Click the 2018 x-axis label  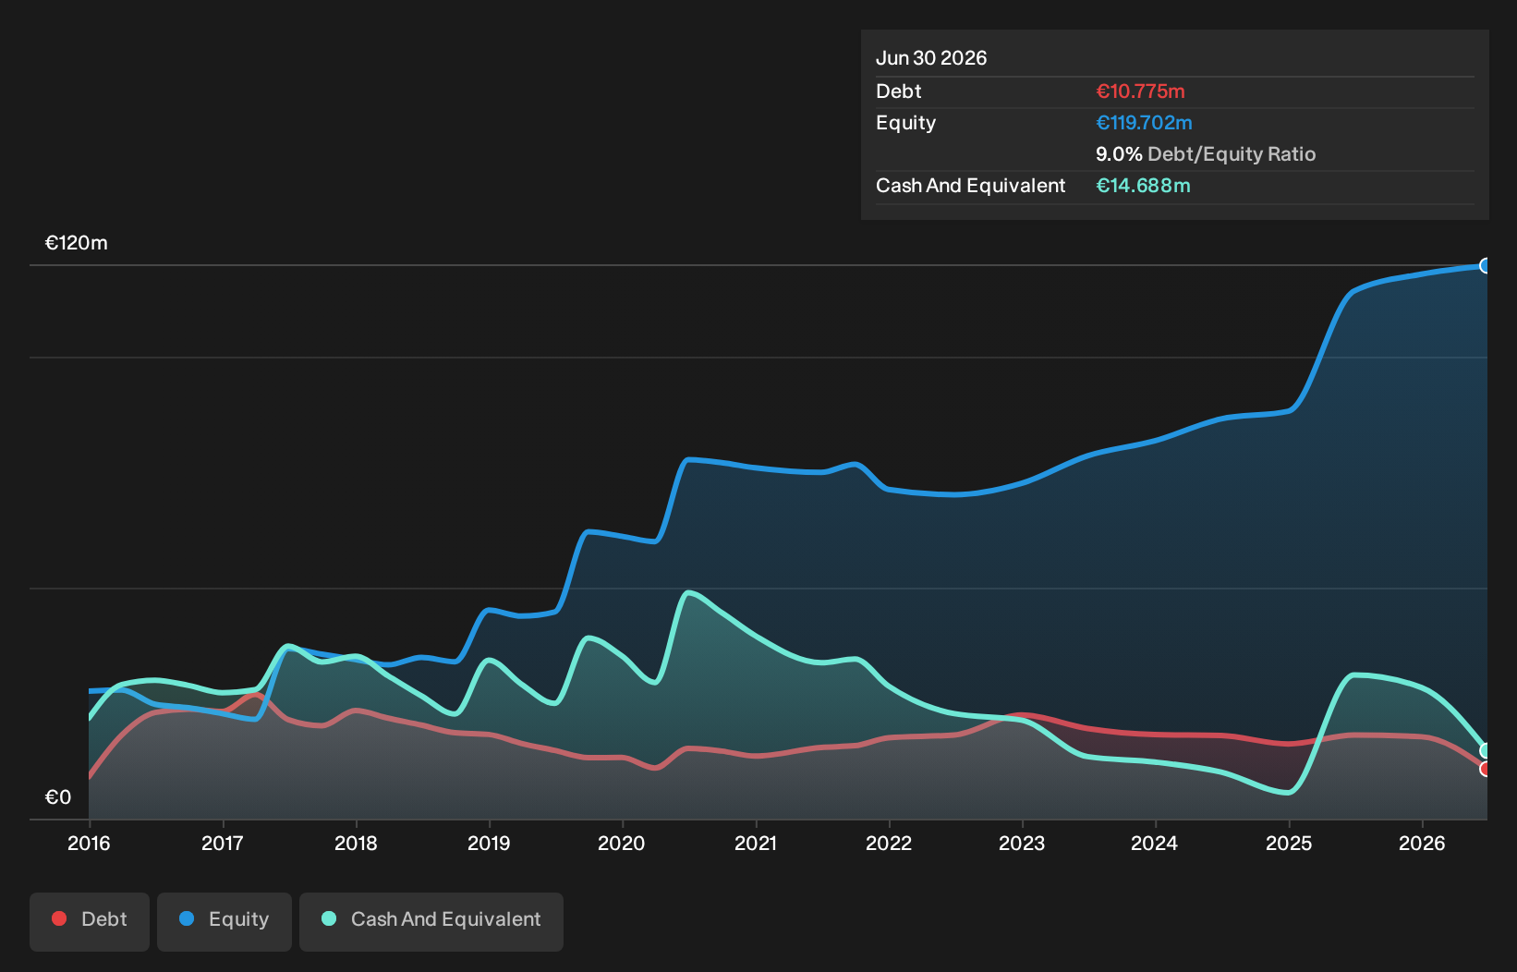[x=356, y=843]
